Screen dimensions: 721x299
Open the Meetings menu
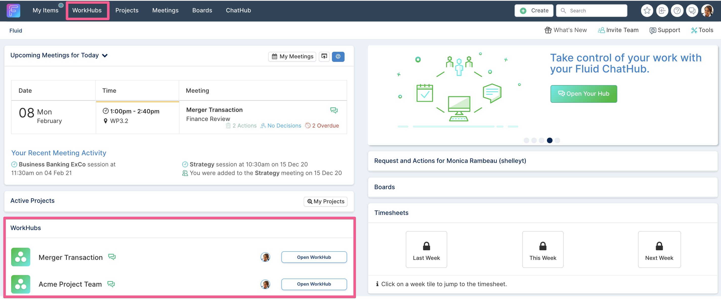point(165,10)
